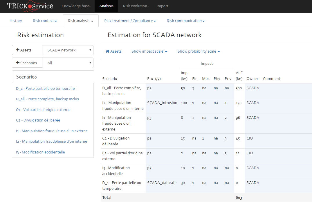Click impact value 50 in D_all row
312x202 pixels.
tap(183, 88)
